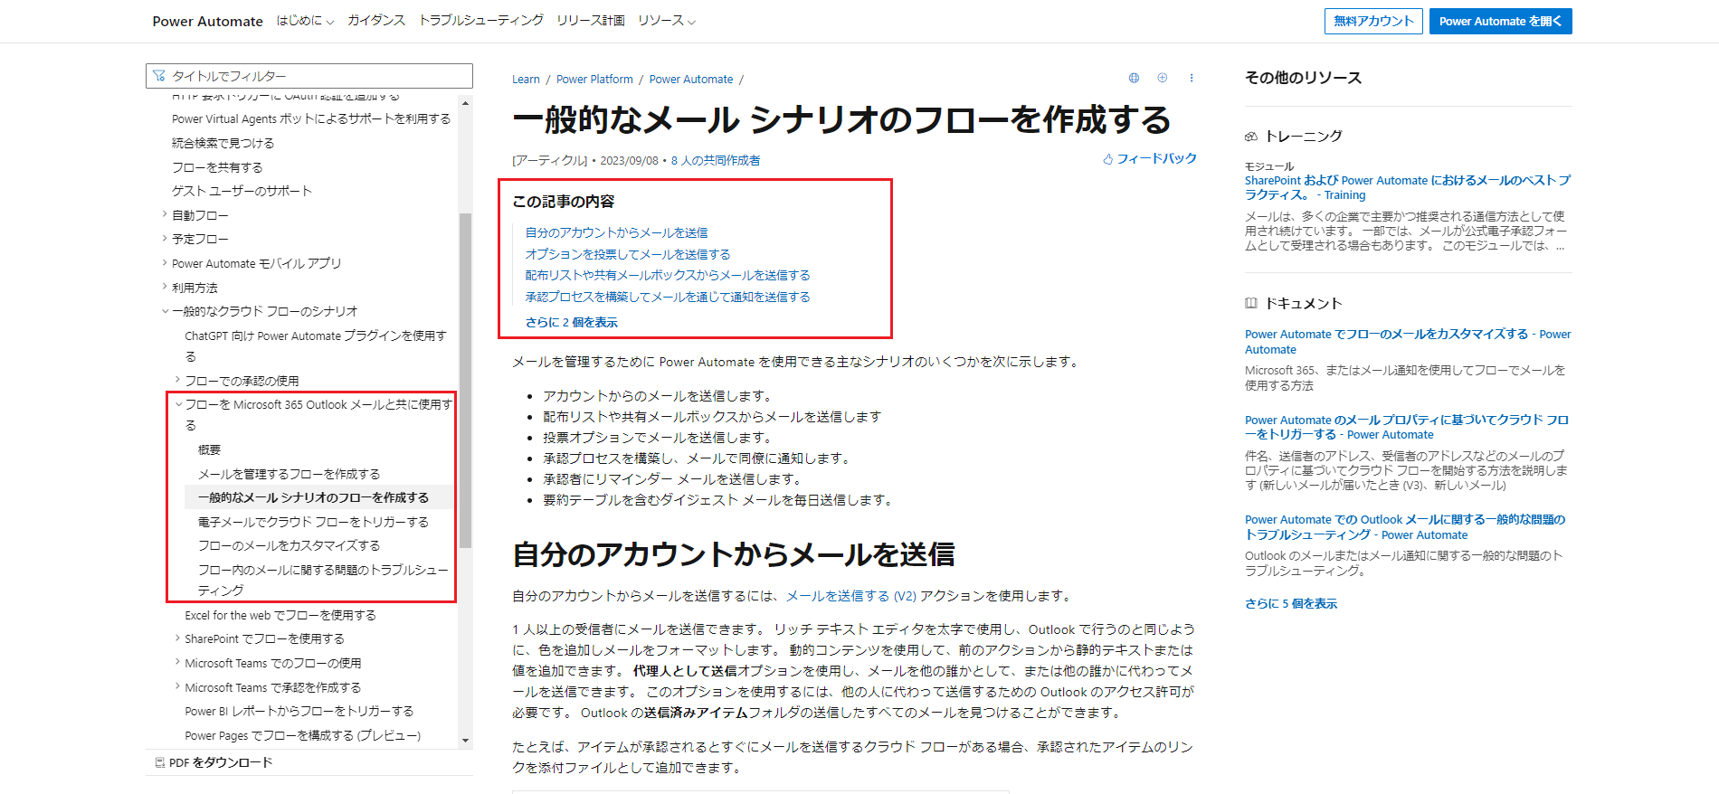Image resolution: width=1719 pixels, height=794 pixels.
Task: Jump to 配布リストや共有メールボックス section link
Action: [668, 275]
